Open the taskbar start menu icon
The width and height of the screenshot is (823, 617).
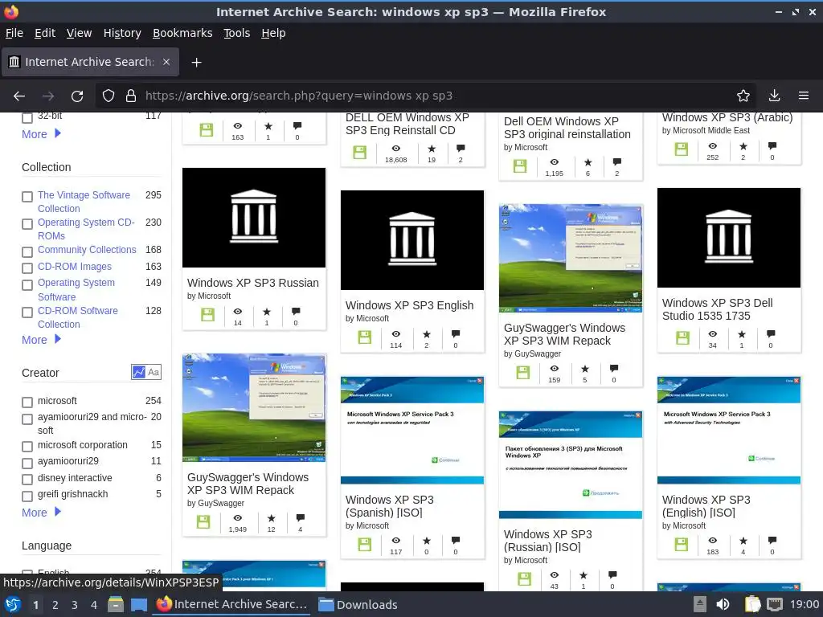point(13,604)
